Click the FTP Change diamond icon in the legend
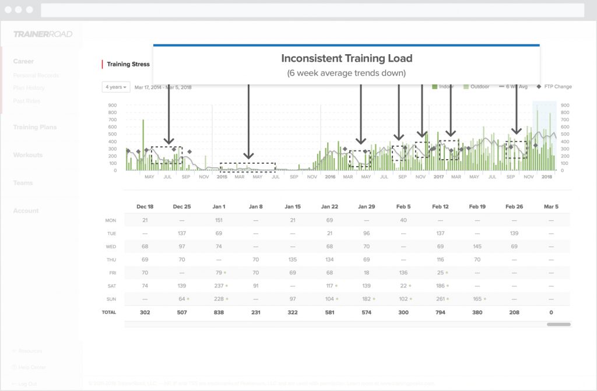The width and height of the screenshot is (597, 391). (x=538, y=86)
